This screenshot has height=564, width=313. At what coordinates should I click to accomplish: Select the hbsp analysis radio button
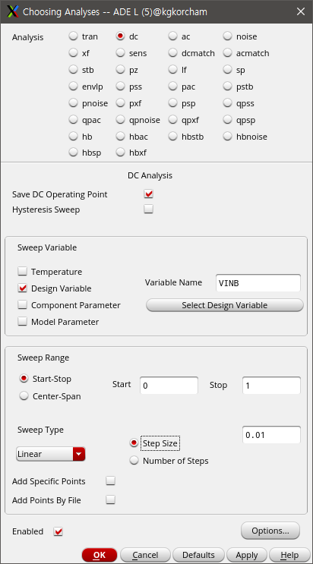[74, 153]
